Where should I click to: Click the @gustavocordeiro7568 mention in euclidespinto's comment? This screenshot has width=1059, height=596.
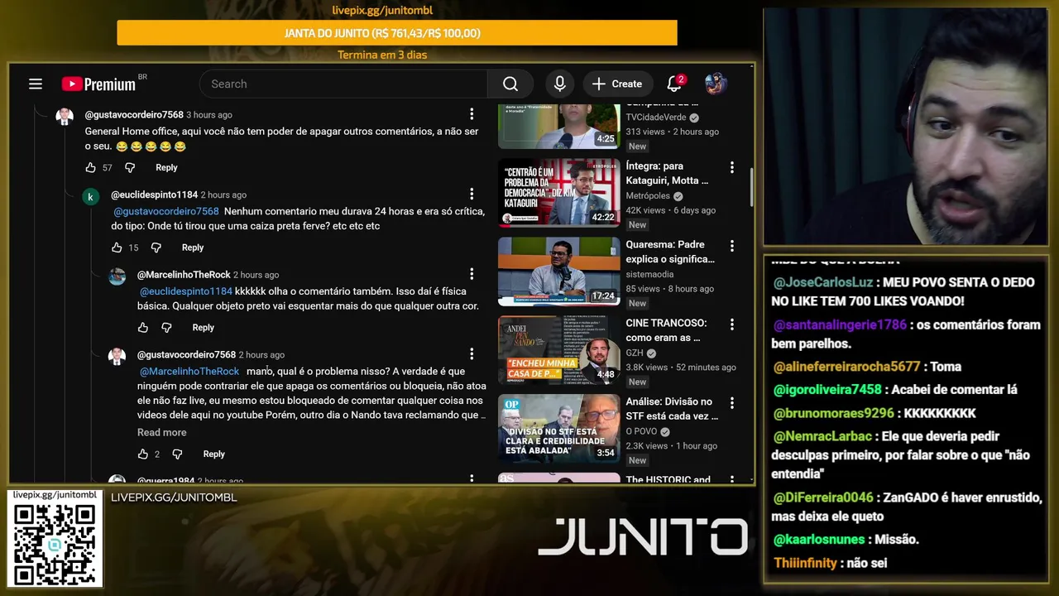166,211
